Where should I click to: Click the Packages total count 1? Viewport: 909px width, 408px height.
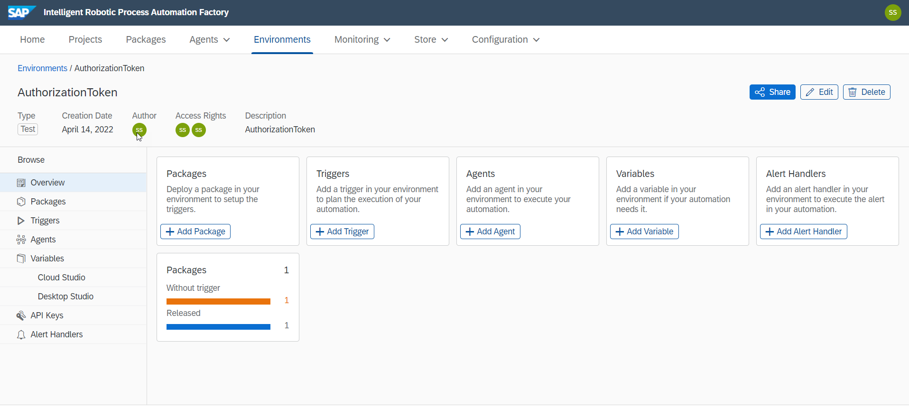[287, 270]
